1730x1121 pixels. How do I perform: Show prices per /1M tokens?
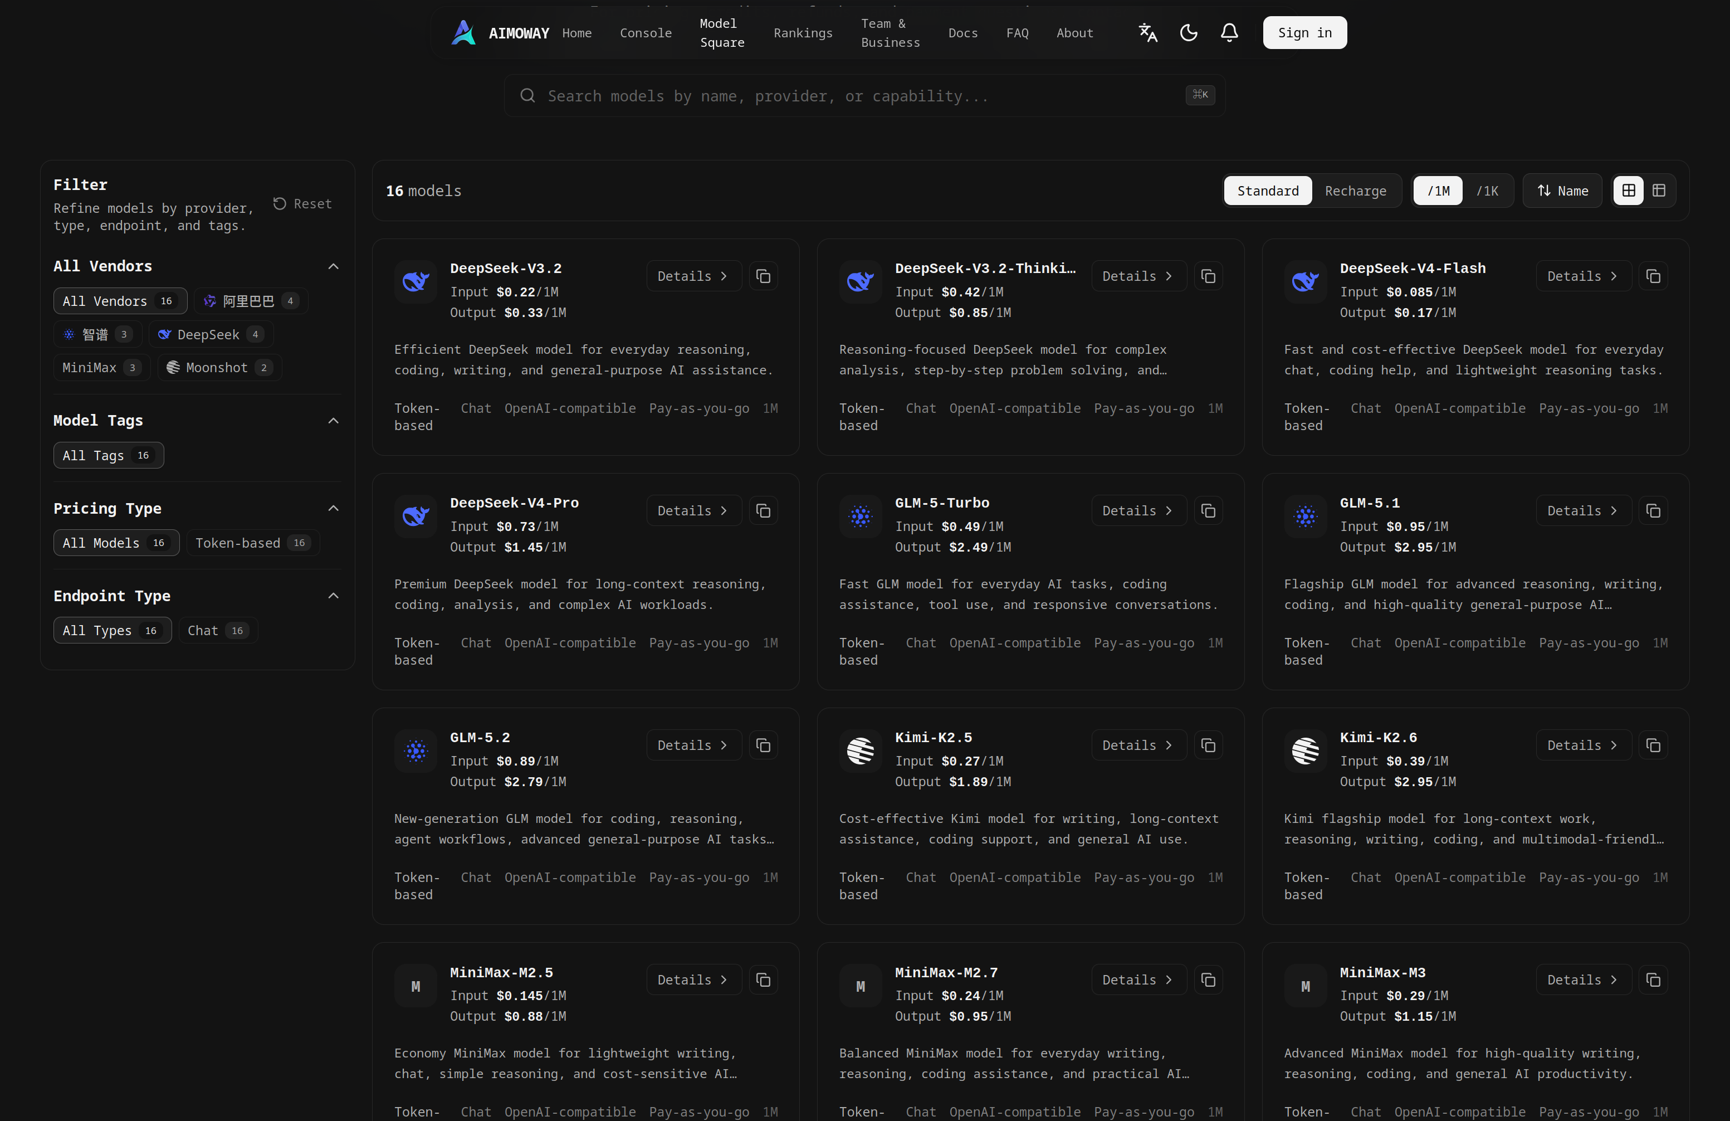click(x=1438, y=191)
